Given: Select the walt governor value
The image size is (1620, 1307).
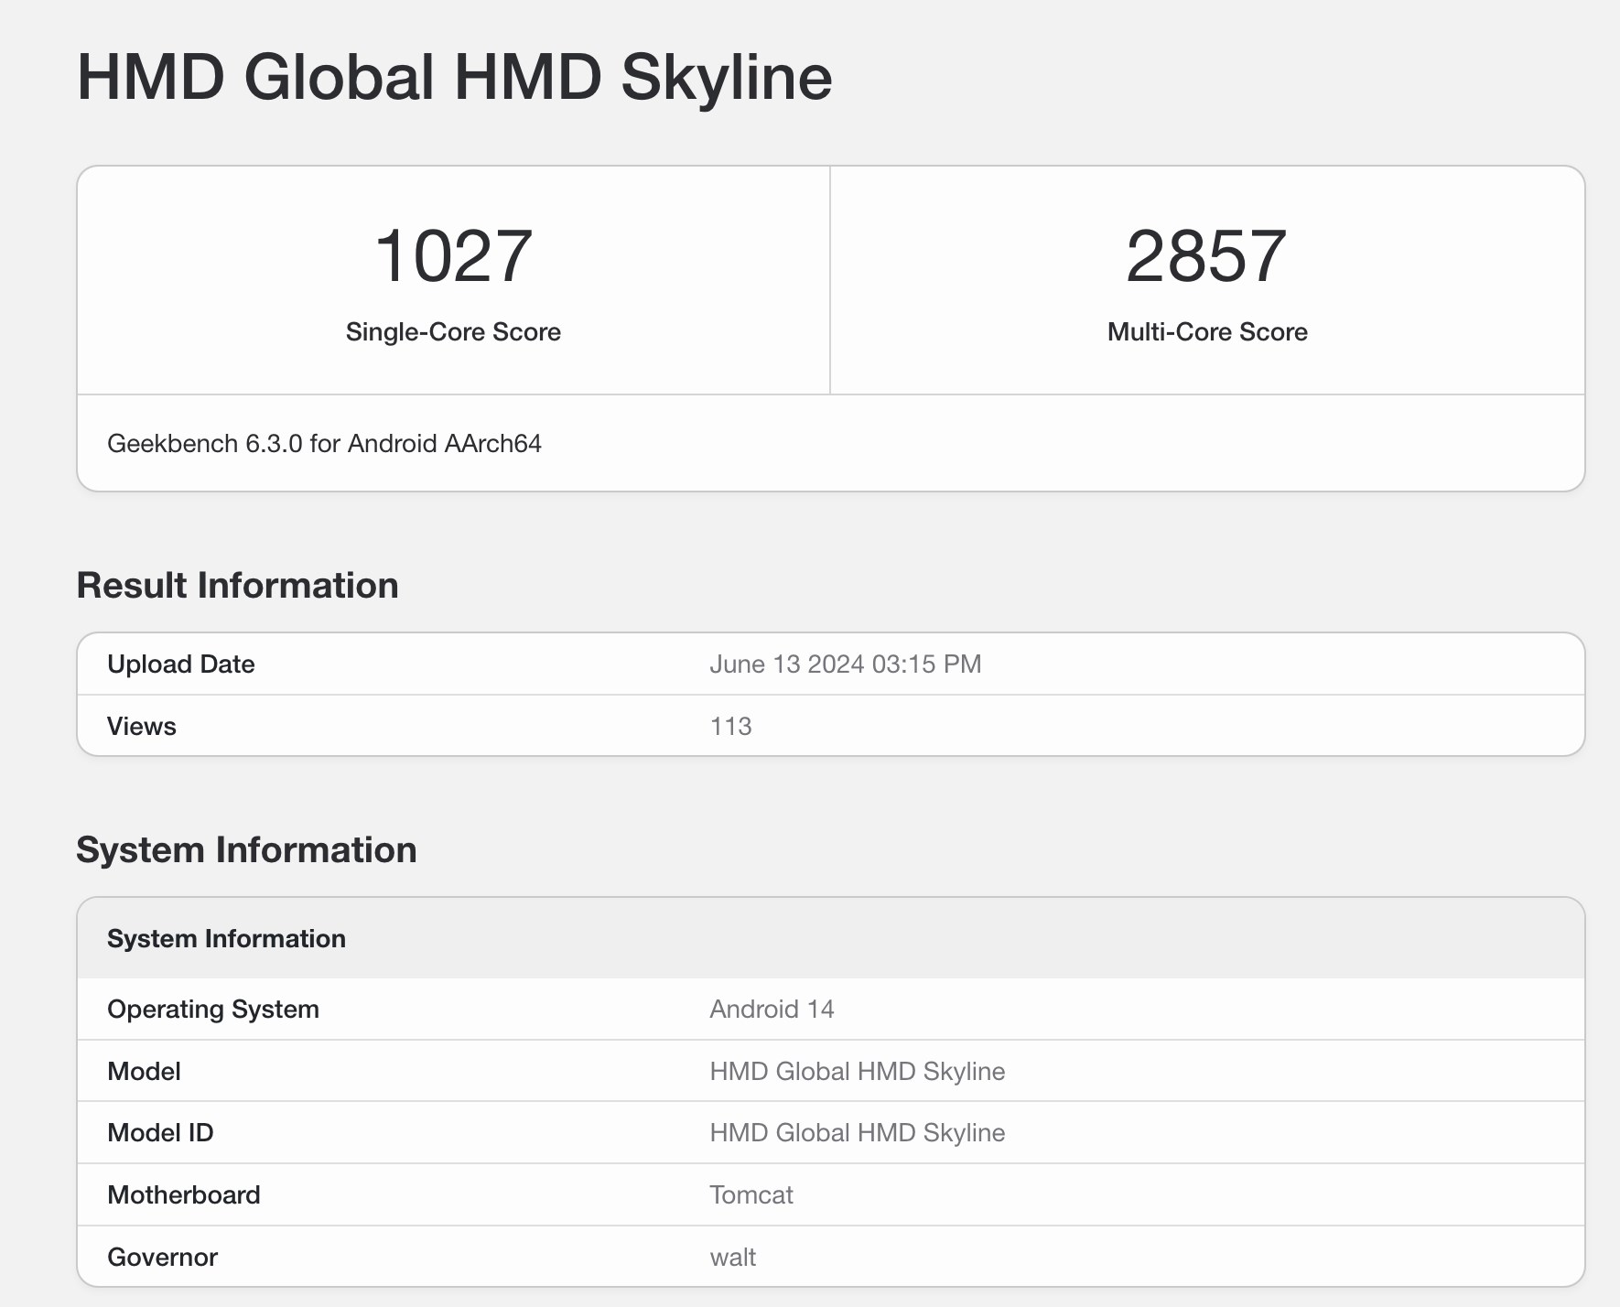Looking at the screenshot, I should click(x=732, y=1258).
